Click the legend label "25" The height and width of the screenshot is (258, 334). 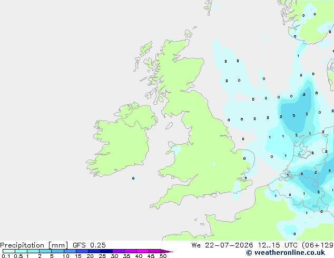pos(102,256)
